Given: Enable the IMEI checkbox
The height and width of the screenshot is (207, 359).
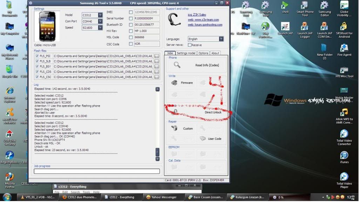Looking at the screenshot, I should [x=131, y=12].
